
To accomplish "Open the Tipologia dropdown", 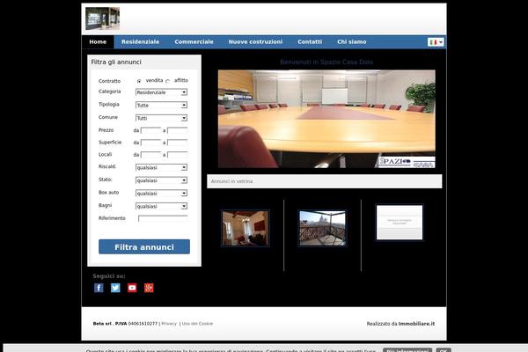I will tap(161, 105).
